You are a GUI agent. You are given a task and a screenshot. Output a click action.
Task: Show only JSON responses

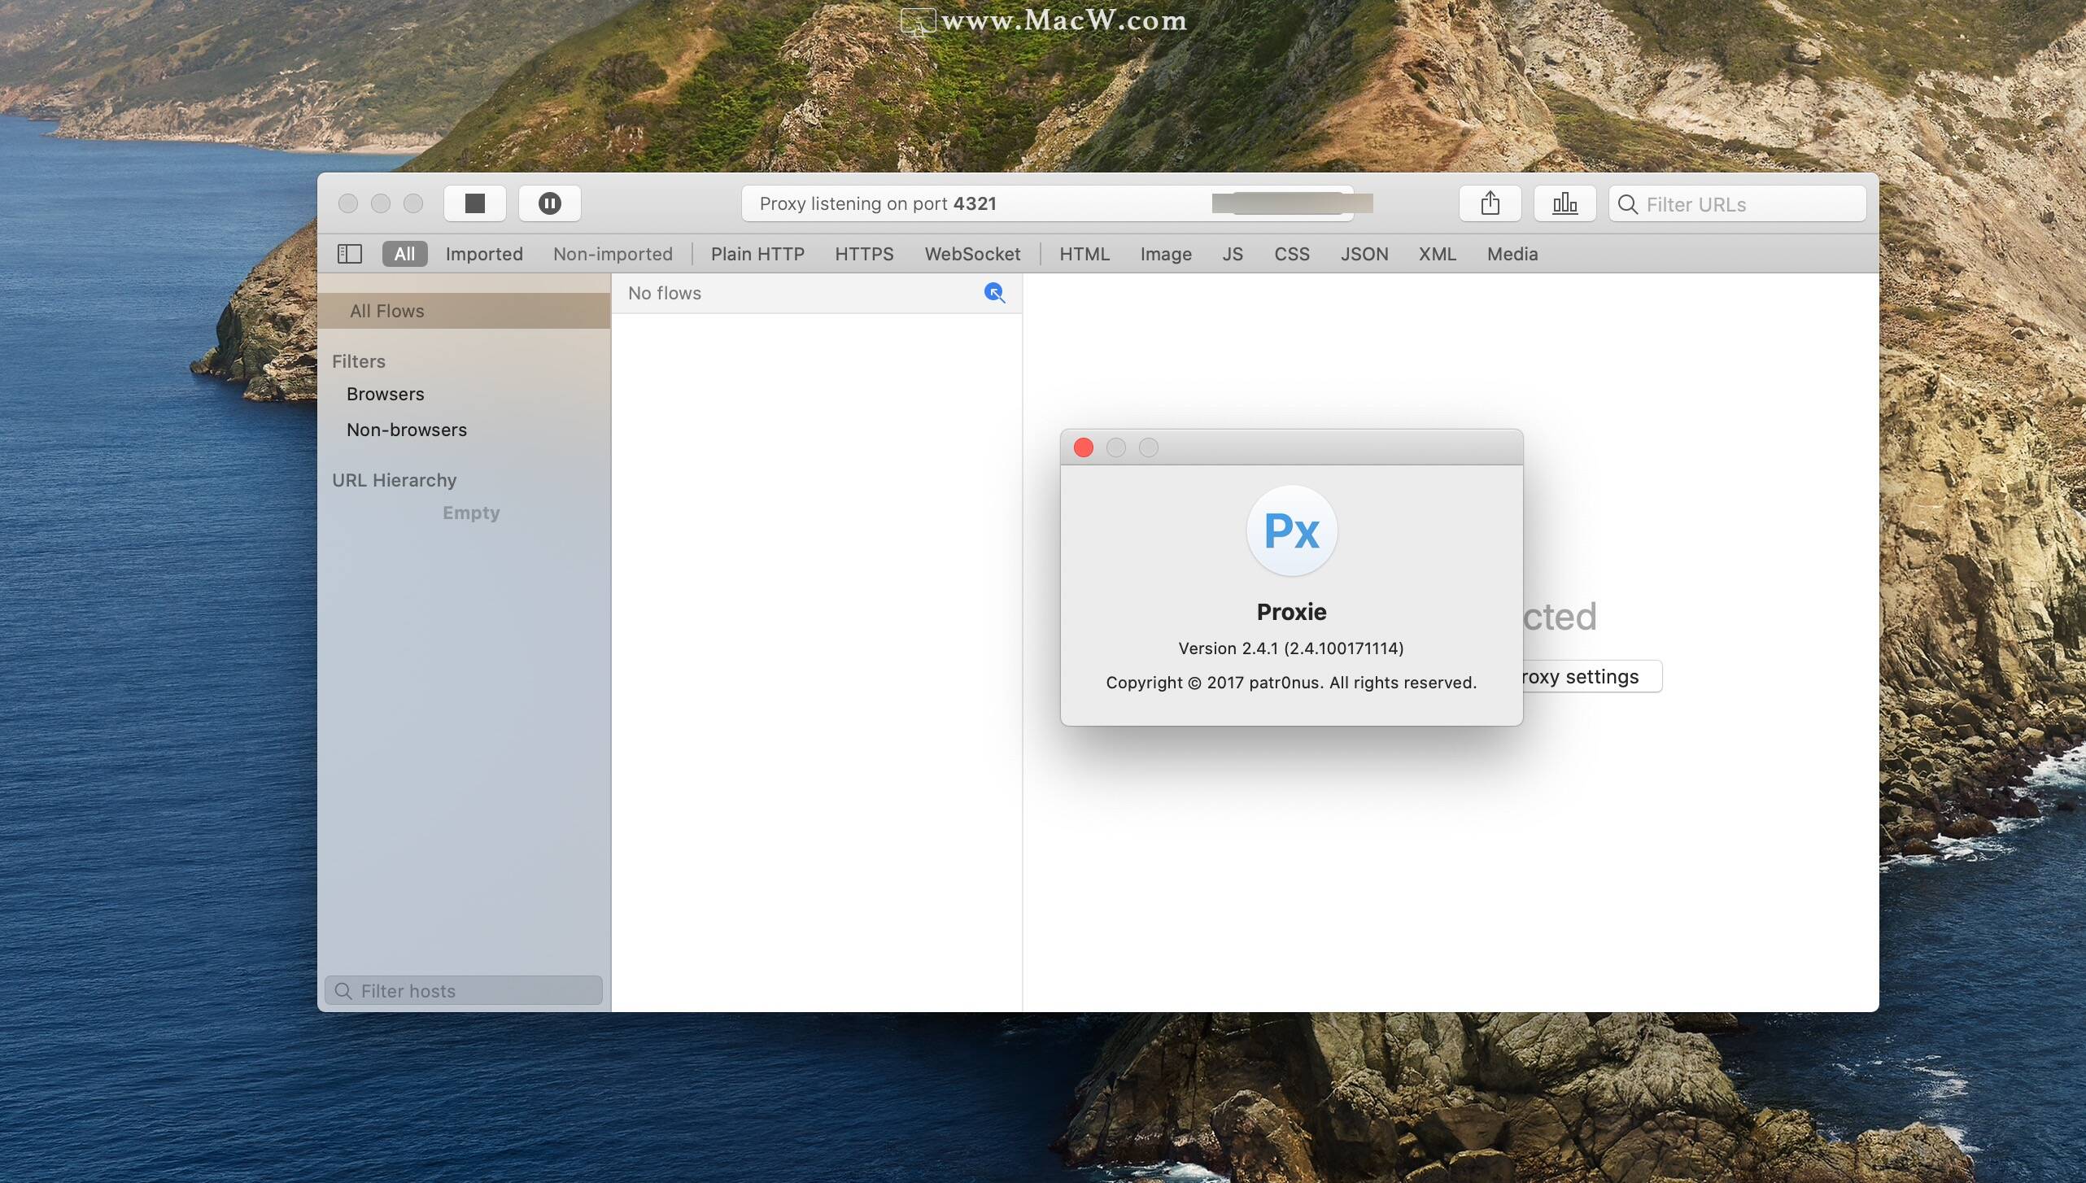coord(1364,254)
